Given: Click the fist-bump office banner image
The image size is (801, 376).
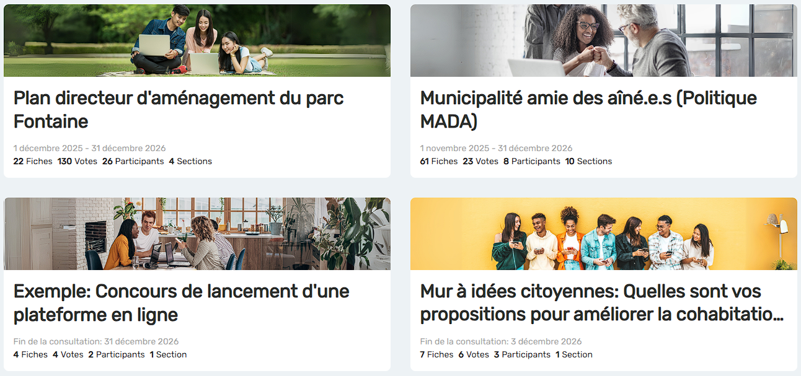Looking at the screenshot, I should click(x=604, y=41).
